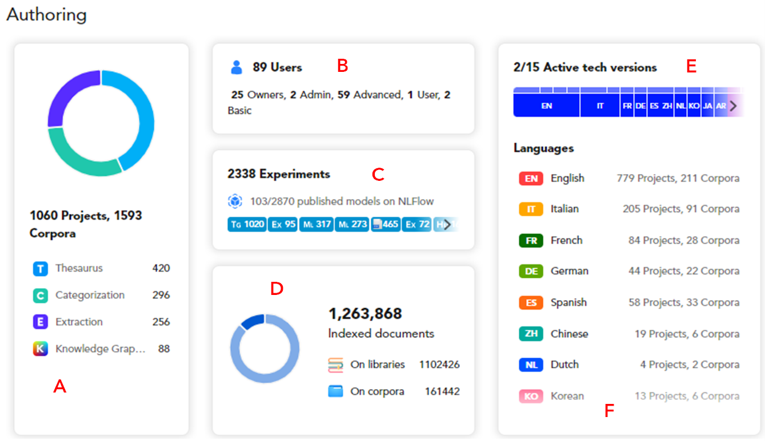Screen dimensions: 765x441
Task: Select the ML 317 experiments chip
Action: (x=316, y=225)
